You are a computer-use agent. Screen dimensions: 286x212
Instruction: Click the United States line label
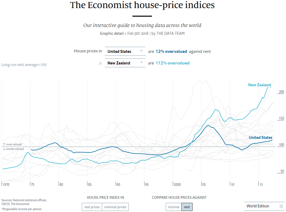260,138
